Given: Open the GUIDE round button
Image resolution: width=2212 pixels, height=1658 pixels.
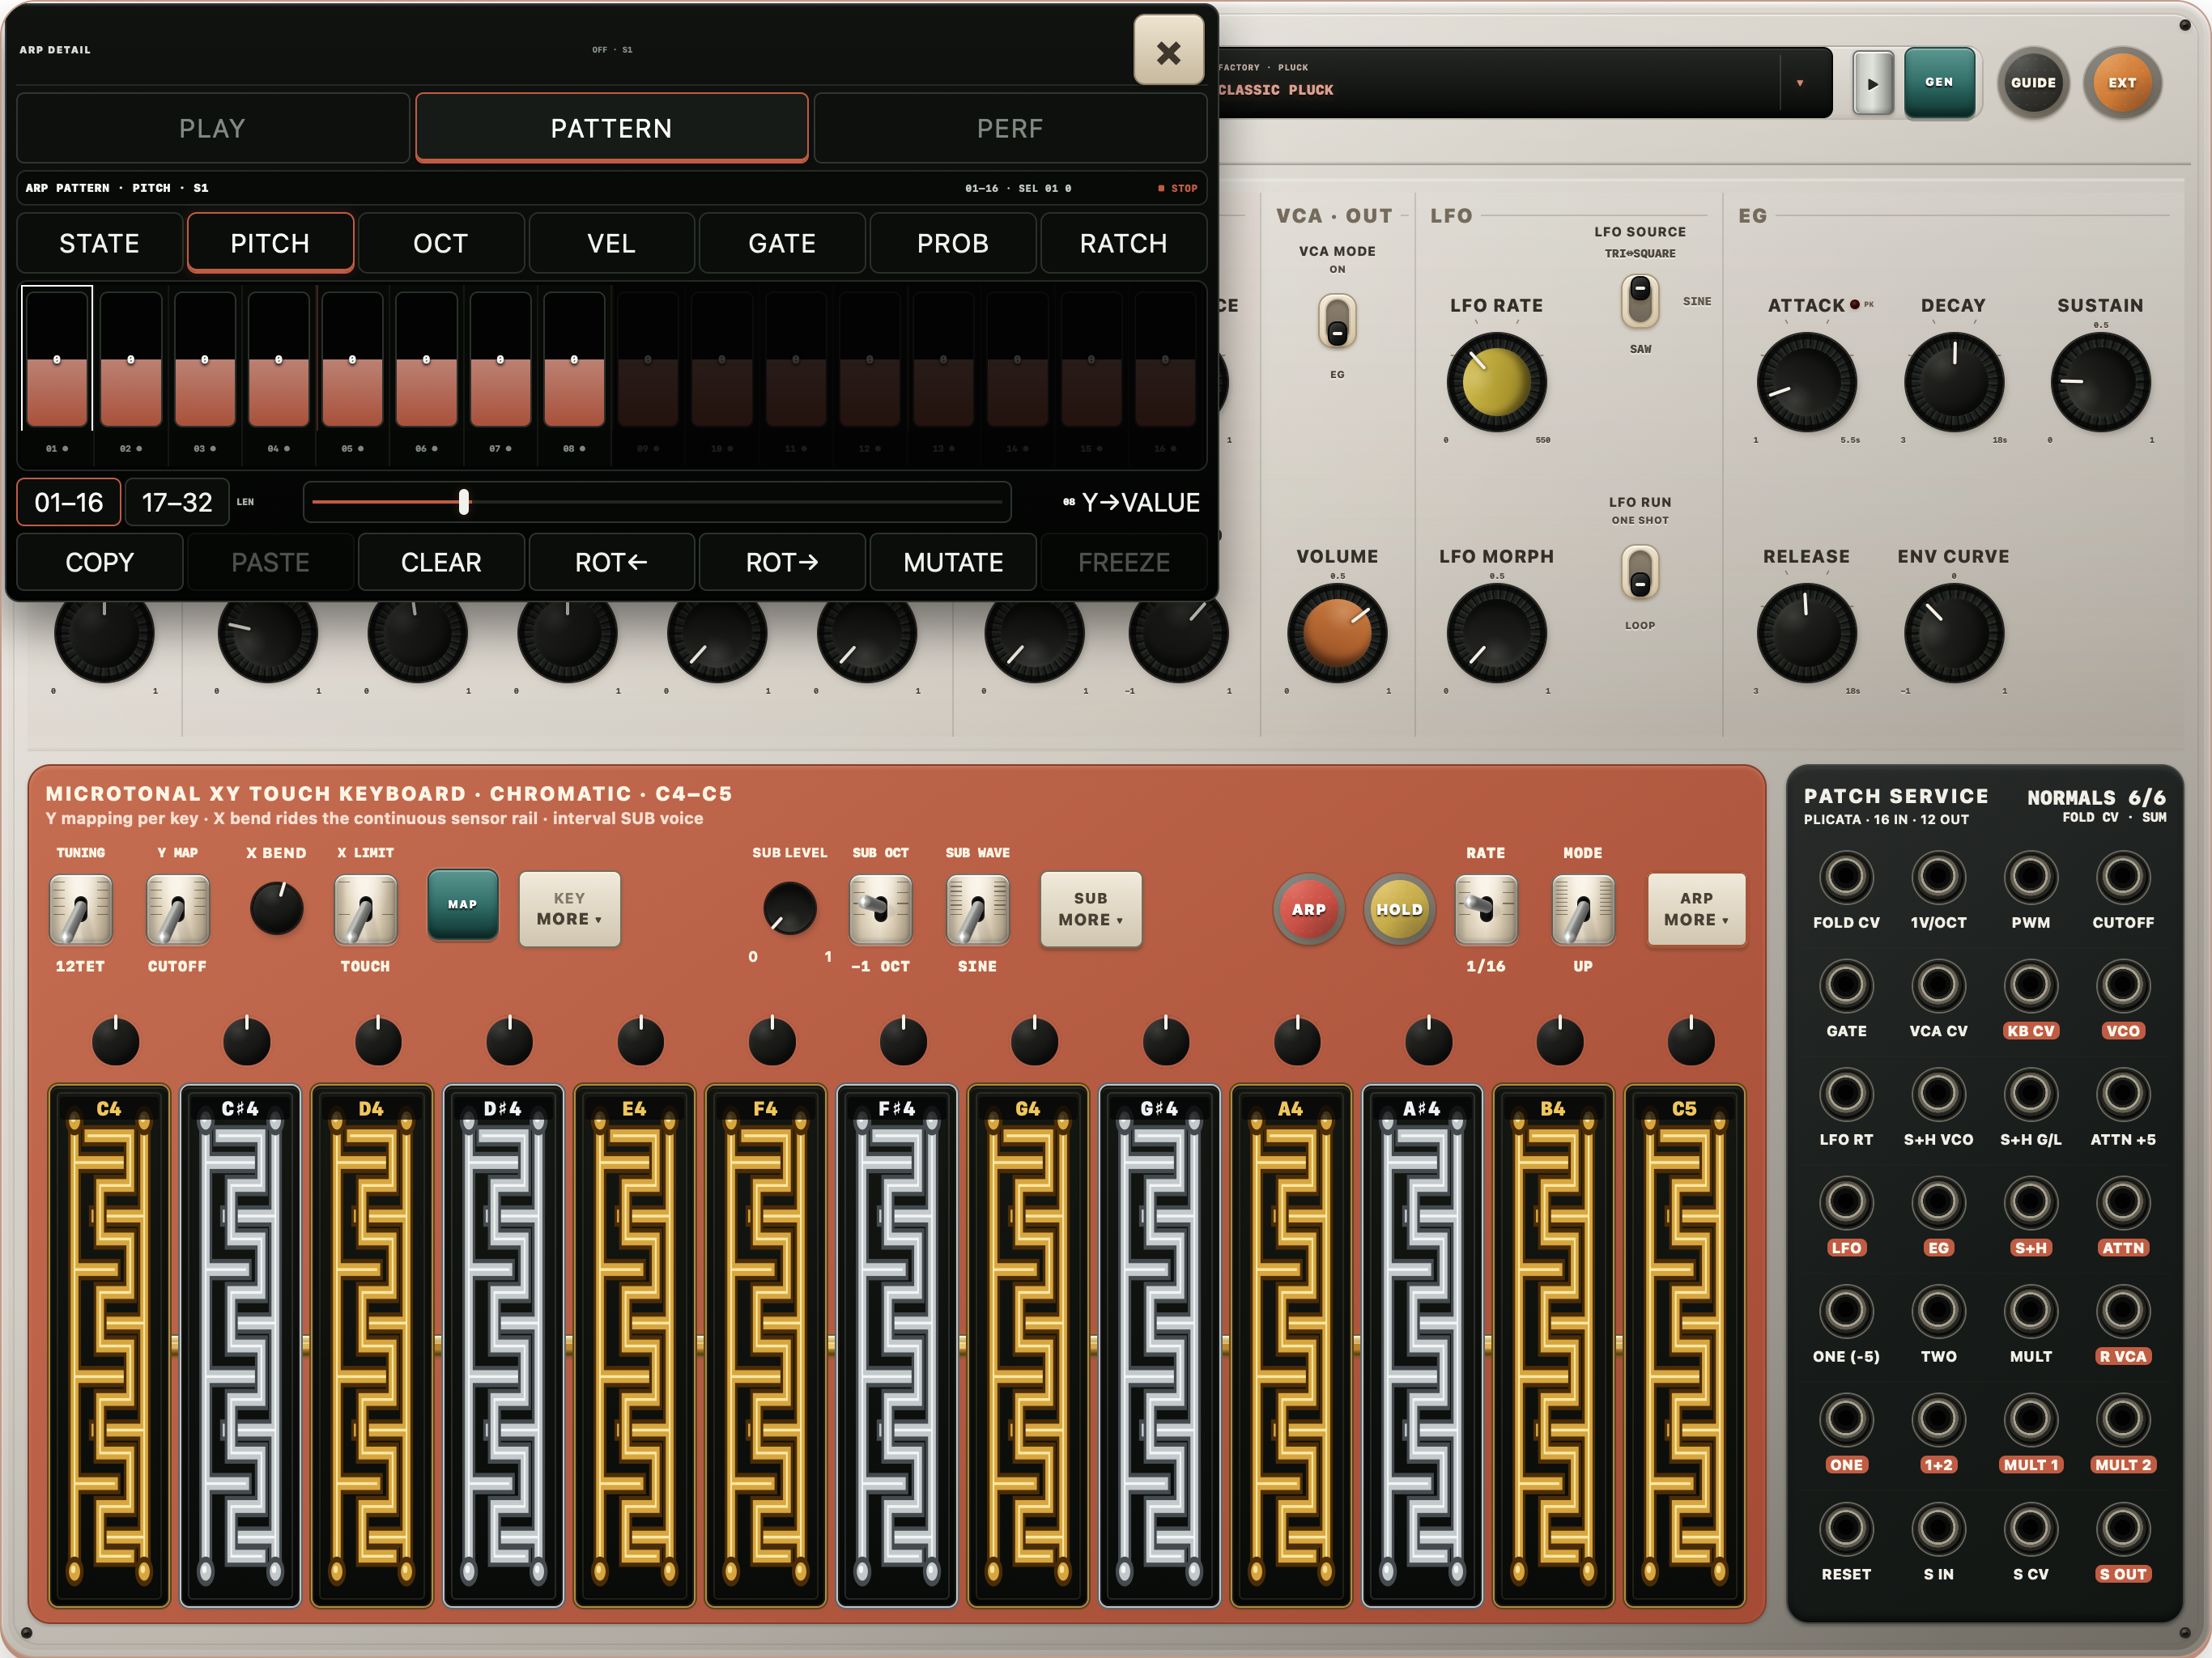Looking at the screenshot, I should point(2032,83).
